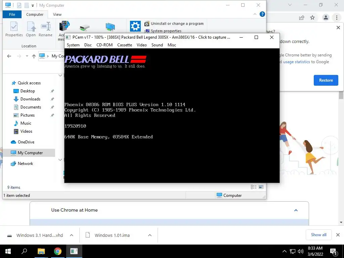Viewport: 344px width, 258px height.
Task: Open the PCem Video menu
Action: click(x=142, y=45)
